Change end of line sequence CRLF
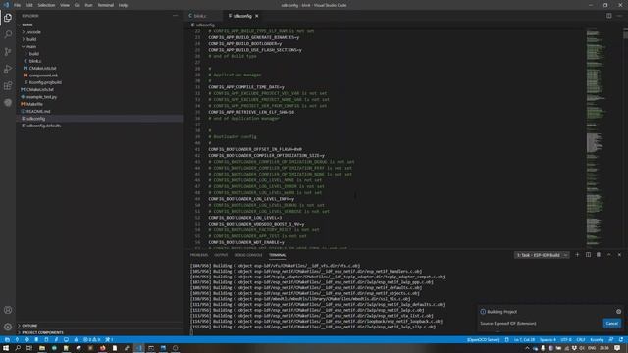The image size is (628, 353). click(581, 340)
